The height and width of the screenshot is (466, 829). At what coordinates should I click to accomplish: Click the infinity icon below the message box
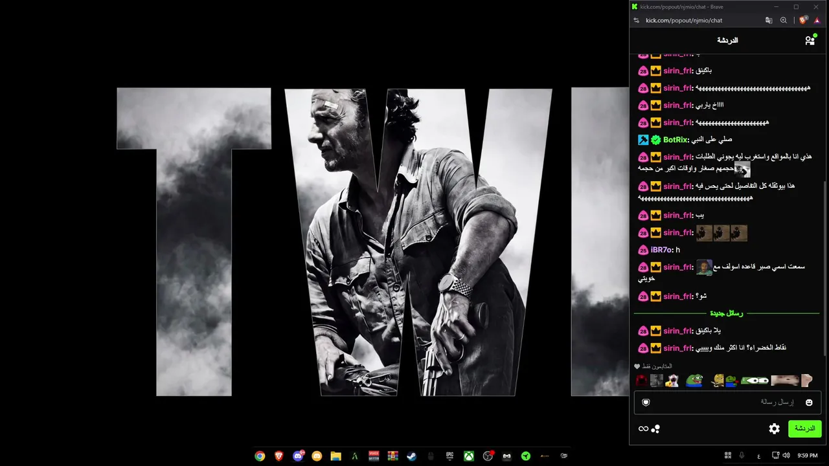(643, 428)
